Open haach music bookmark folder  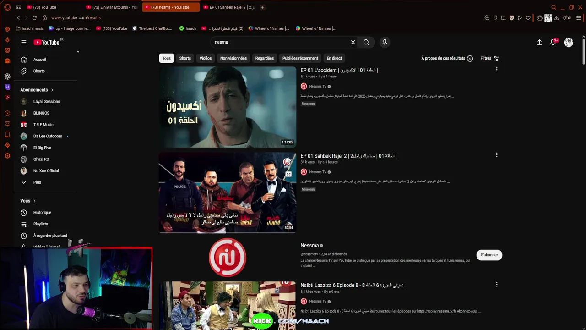[x=30, y=28]
